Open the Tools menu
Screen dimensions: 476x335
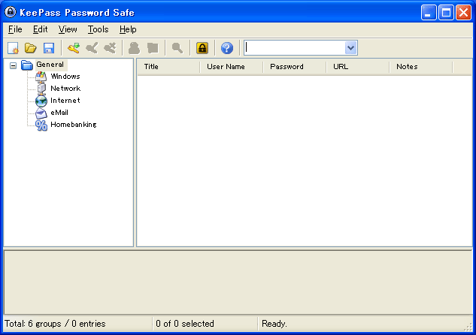click(98, 29)
